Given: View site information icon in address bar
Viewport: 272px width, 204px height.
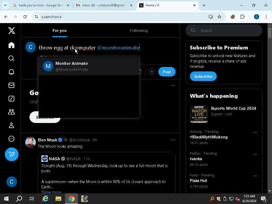Looking at the screenshot, I should click(36, 17).
